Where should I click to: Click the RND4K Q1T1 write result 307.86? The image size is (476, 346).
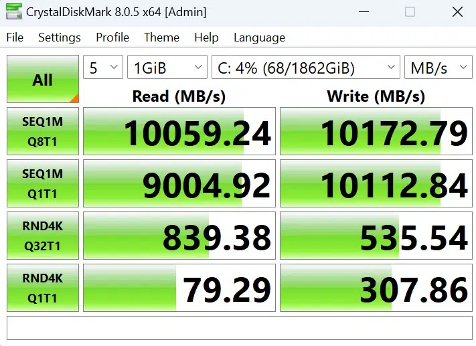[x=376, y=288]
